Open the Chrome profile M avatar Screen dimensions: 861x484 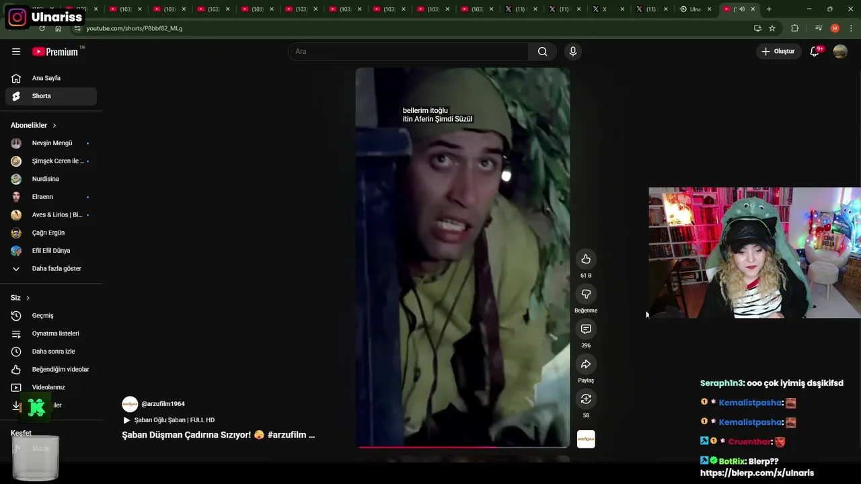835,28
